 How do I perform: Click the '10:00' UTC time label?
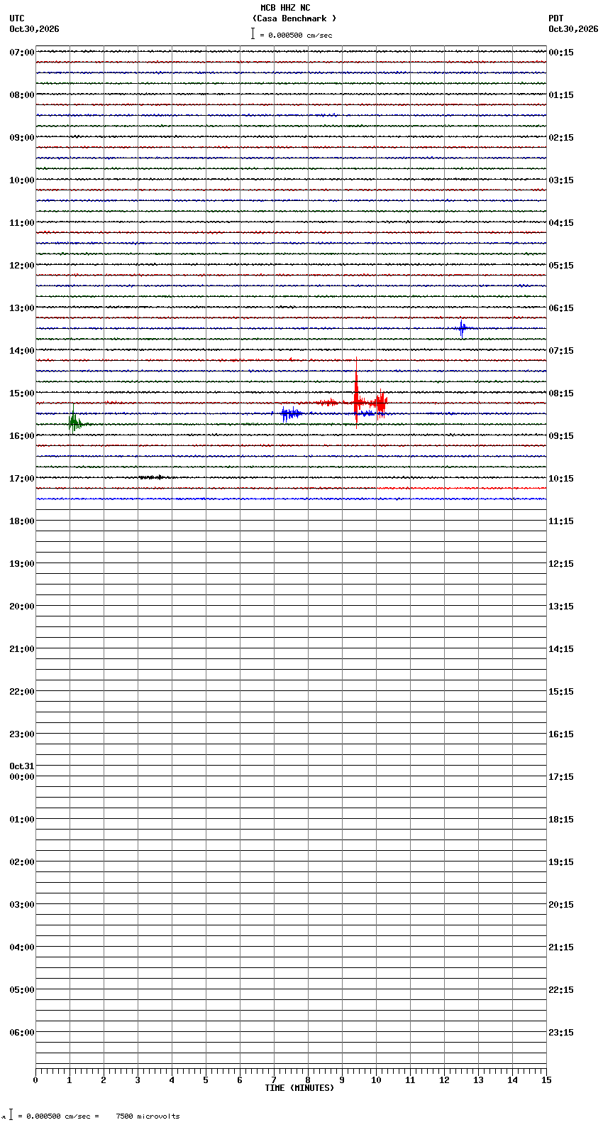(22, 180)
